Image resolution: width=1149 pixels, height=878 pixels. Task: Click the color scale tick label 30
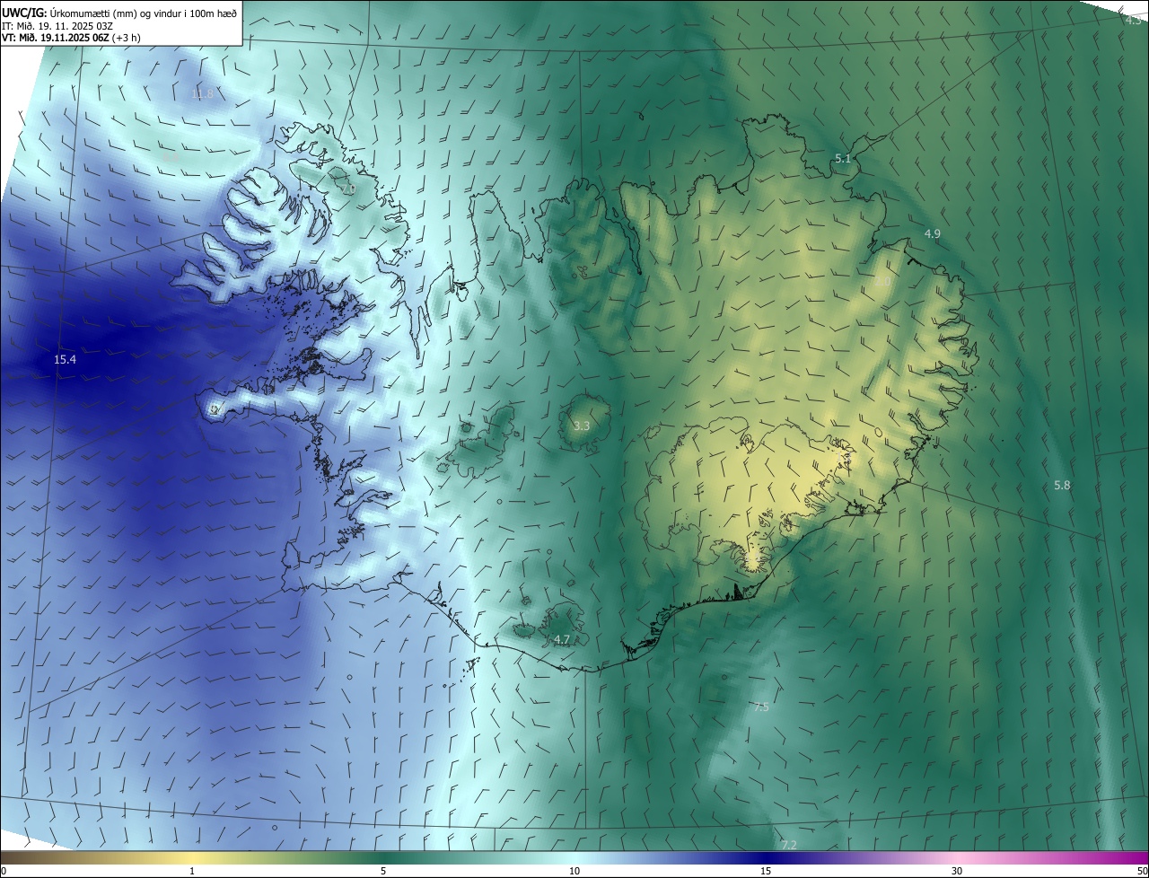pos(957,871)
